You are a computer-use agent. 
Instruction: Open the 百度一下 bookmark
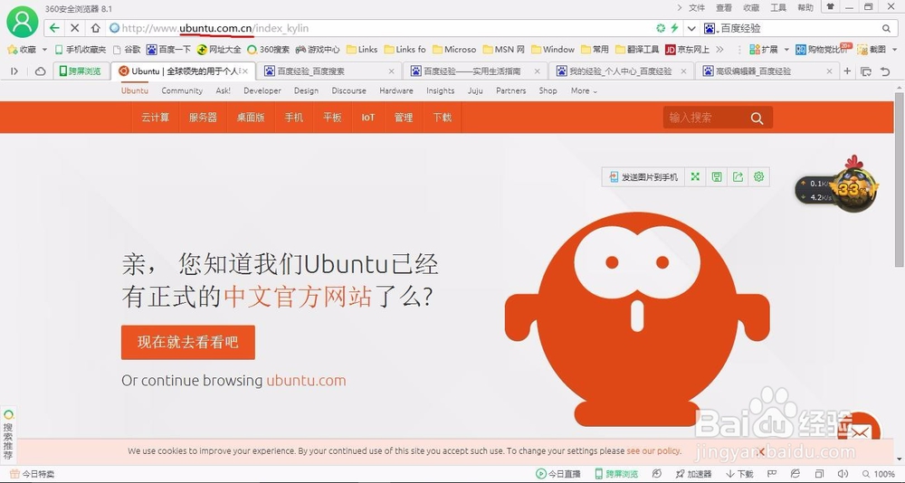[168, 50]
